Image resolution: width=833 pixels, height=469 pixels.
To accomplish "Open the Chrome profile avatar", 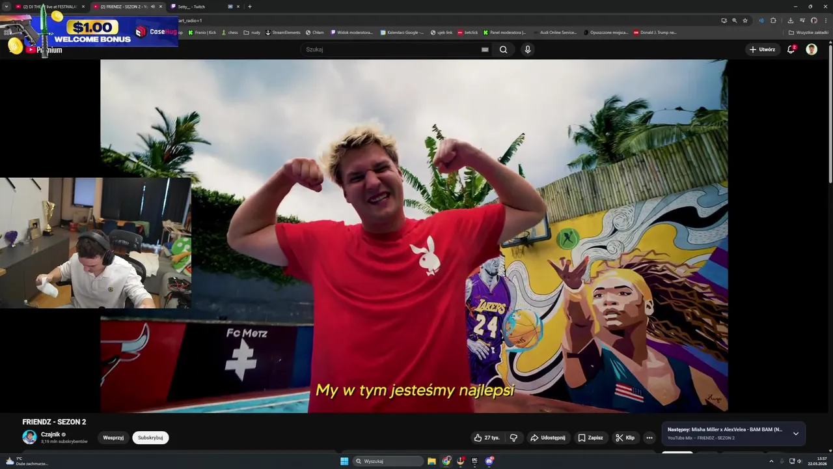I will point(813,20).
